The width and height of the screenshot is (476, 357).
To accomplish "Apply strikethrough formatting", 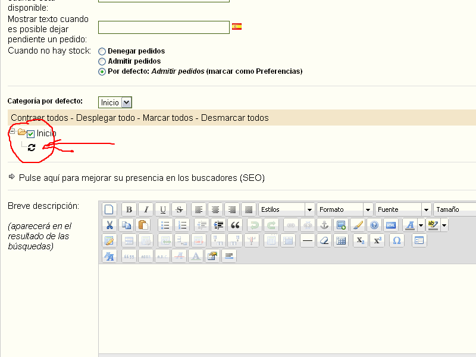I will coord(180,209).
